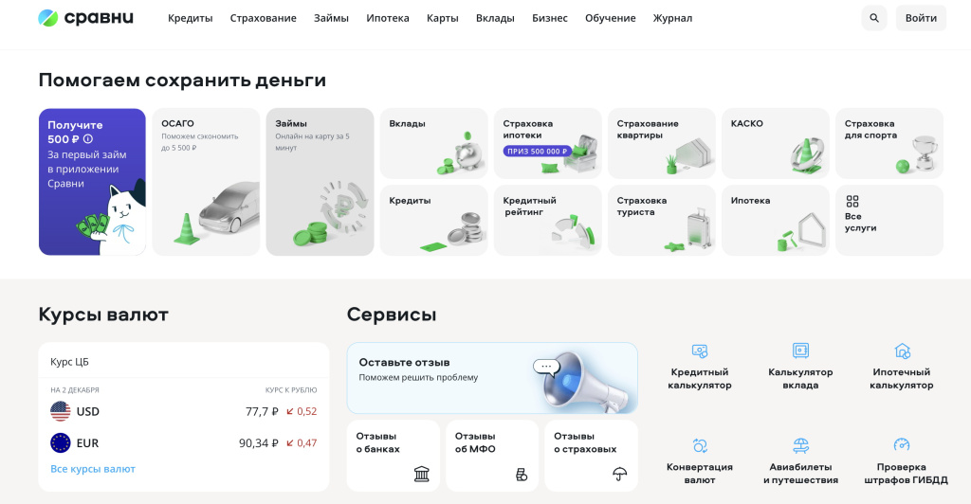Image resolution: width=971 pixels, height=504 pixels.
Task: Open the Ипотека card with house outline
Action: 776,220
